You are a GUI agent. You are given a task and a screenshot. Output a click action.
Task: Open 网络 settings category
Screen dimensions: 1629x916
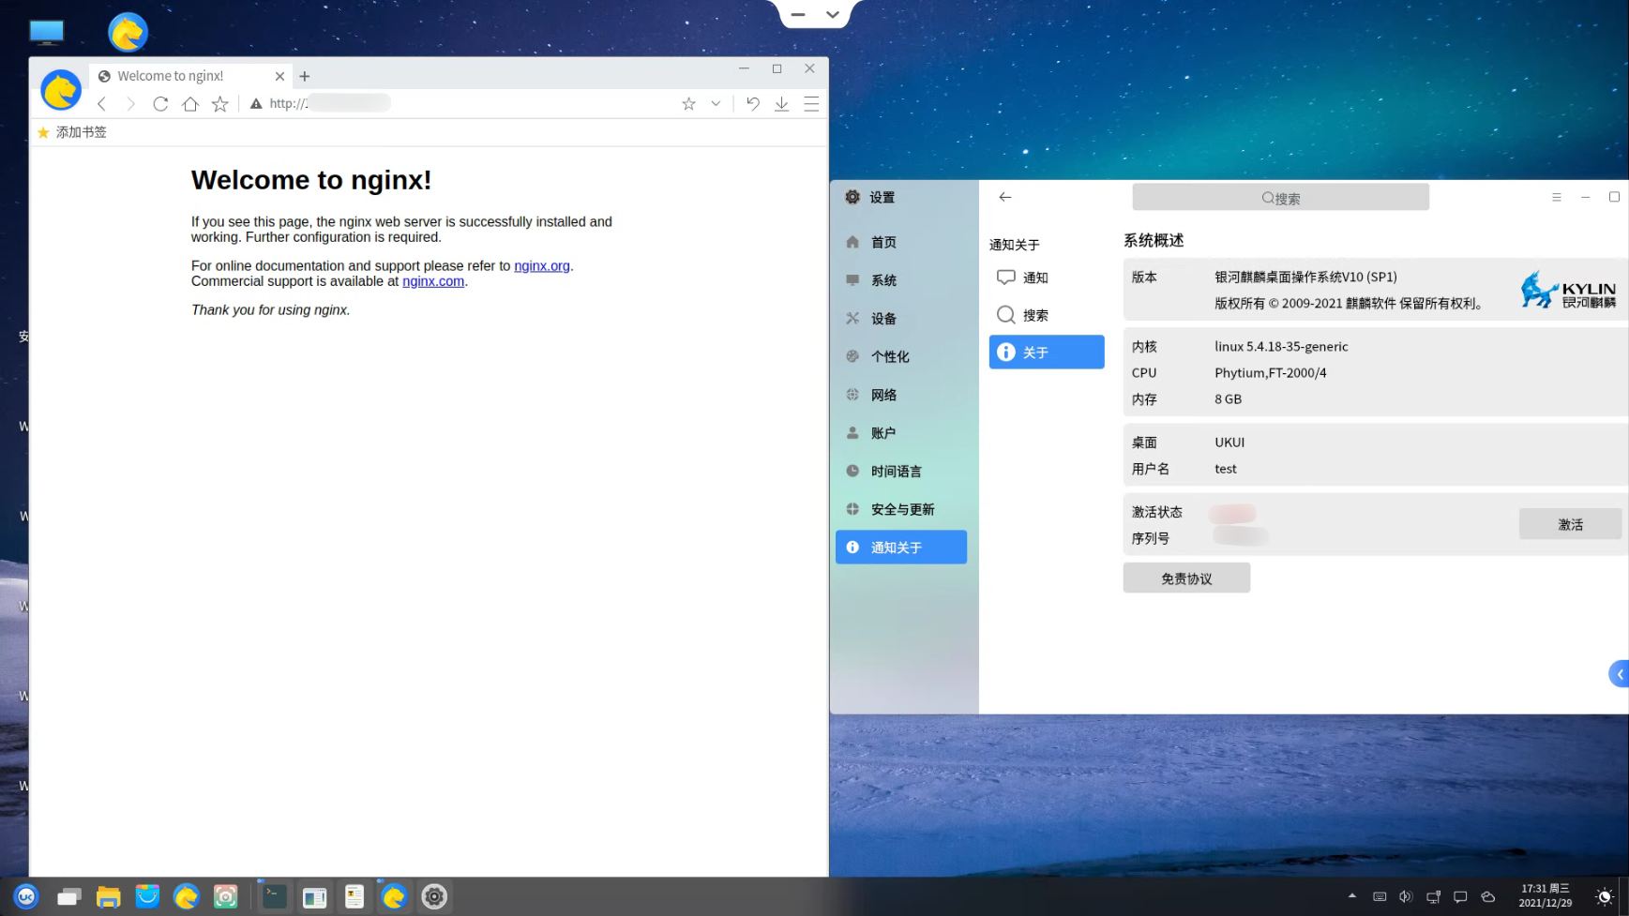click(901, 395)
